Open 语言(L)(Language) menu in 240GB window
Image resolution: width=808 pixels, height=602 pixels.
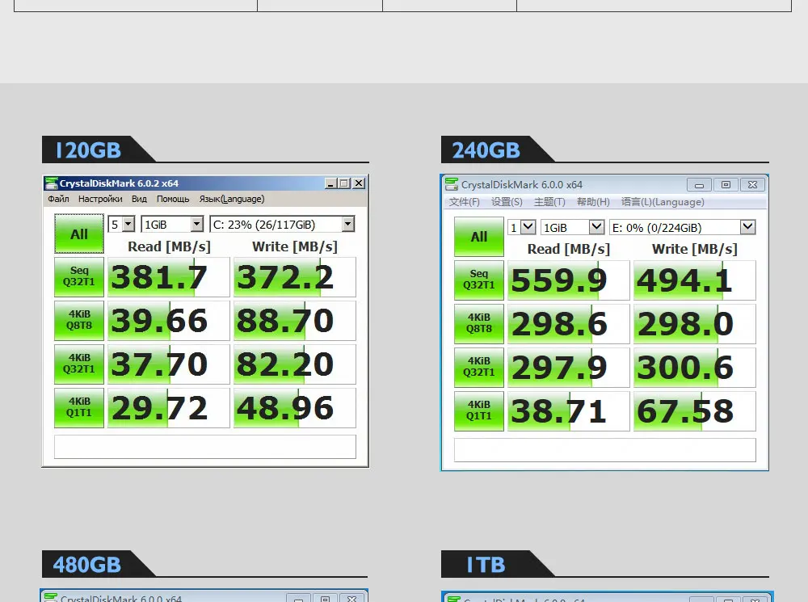tap(663, 202)
